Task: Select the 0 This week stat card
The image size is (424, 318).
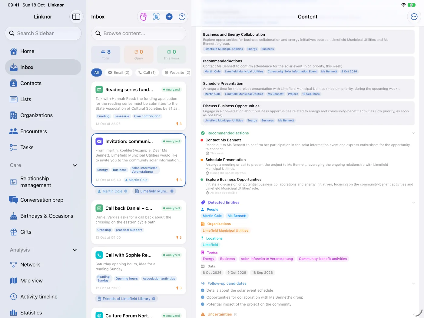Action: (x=171, y=55)
